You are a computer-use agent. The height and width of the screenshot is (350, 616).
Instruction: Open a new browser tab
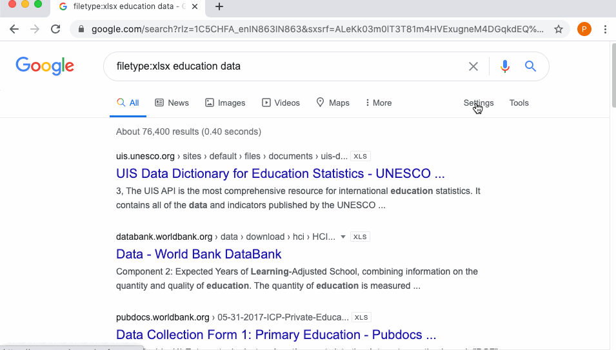219,6
